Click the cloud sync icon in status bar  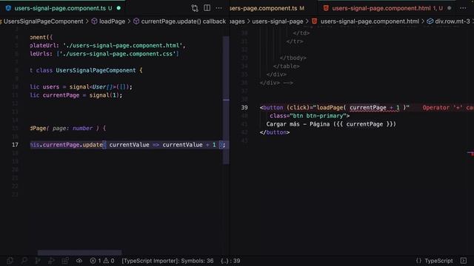point(79,261)
